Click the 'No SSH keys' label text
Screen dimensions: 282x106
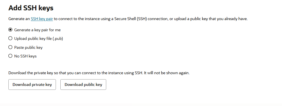click(x=25, y=56)
